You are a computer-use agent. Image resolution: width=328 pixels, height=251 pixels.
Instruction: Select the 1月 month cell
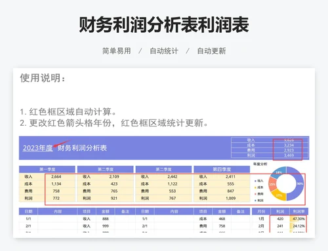pos(261,219)
